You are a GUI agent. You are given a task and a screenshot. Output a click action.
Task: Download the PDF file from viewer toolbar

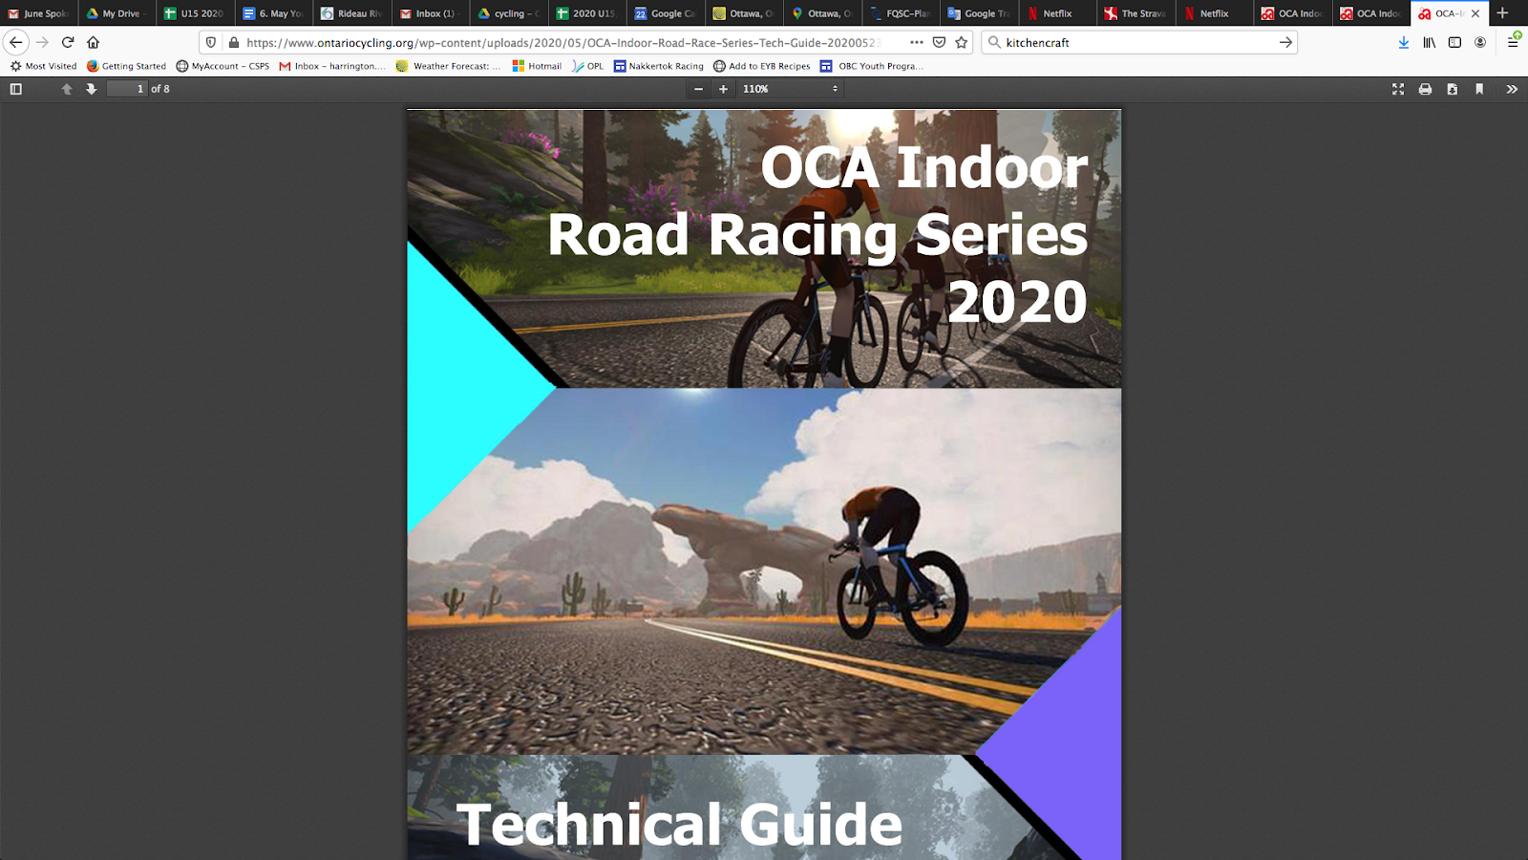tap(1453, 89)
